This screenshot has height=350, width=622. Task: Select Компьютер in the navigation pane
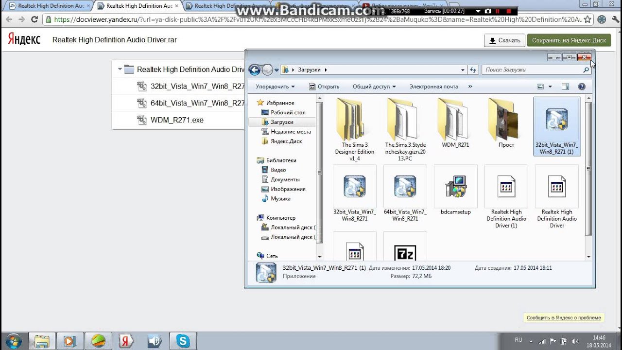coord(276,218)
